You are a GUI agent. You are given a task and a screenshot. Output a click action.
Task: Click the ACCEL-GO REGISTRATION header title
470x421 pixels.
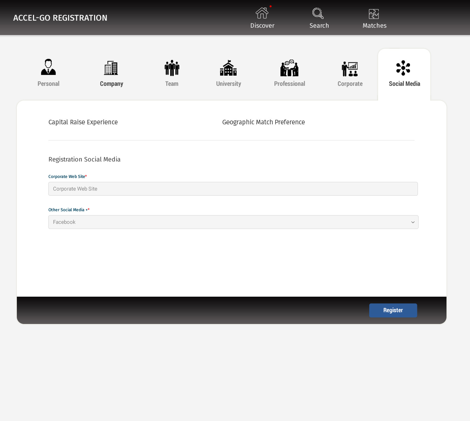point(60,18)
